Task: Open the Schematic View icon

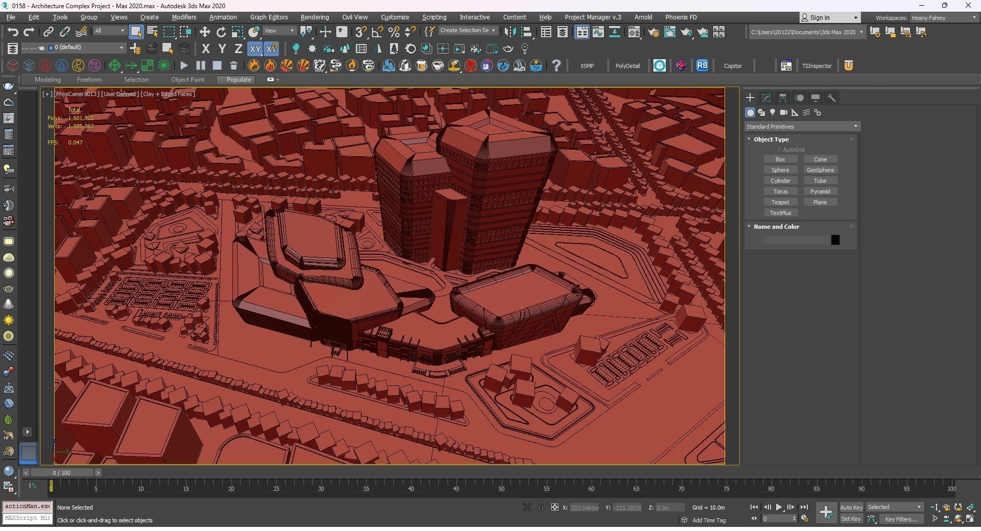Action: (615, 32)
